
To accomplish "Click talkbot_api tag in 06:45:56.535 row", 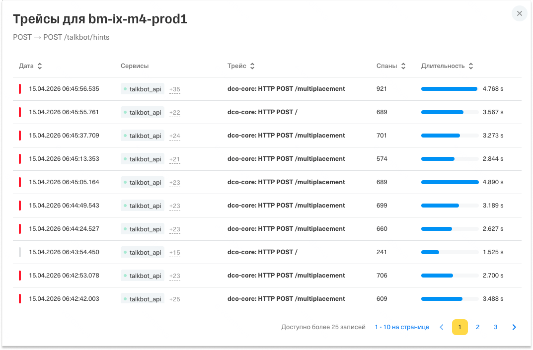I will click(143, 89).
